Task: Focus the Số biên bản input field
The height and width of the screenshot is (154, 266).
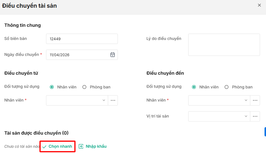Action: tap(82, 39)
